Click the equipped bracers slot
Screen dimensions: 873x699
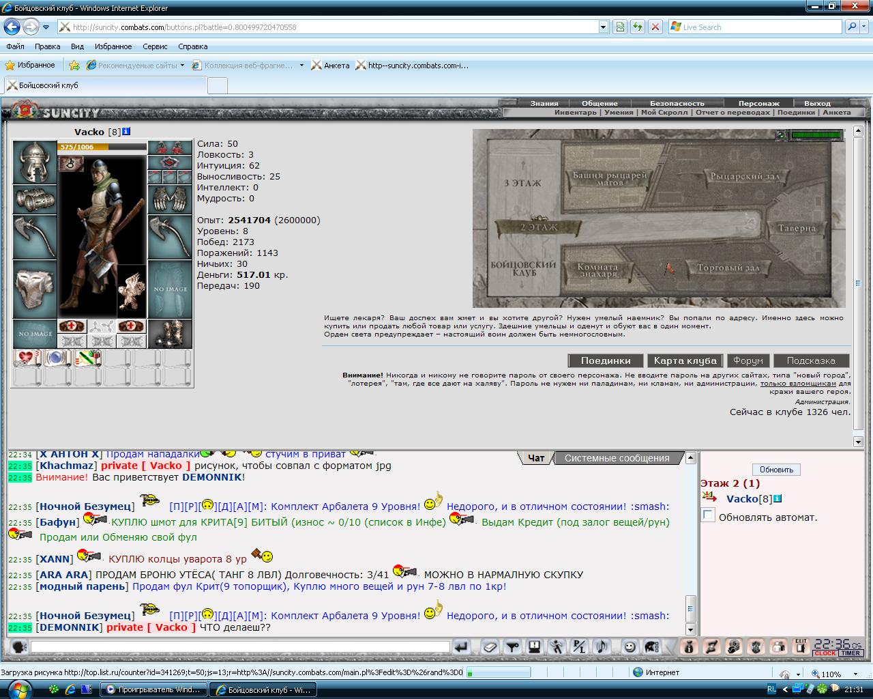pos(34,199)
